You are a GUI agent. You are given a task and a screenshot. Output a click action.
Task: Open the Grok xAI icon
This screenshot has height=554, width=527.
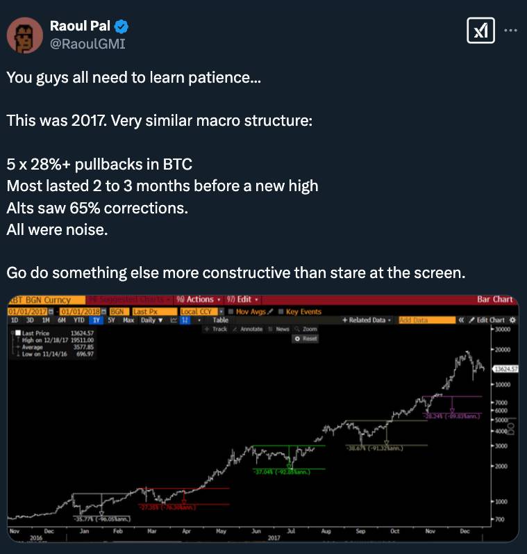click(480, 31)
